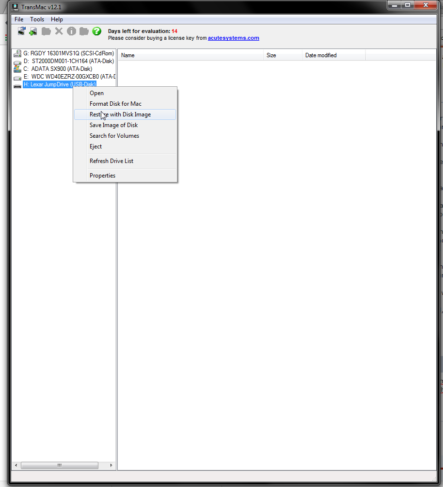Select Refresh Drive List

(x=125, y=161)
